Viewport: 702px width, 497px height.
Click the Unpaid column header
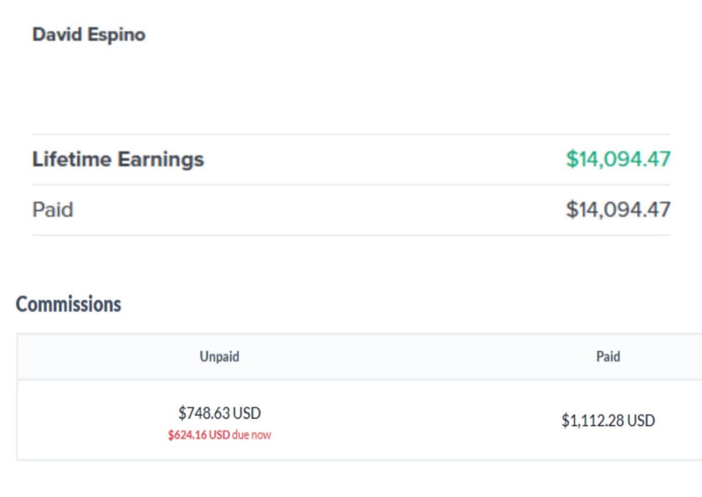[x=219, y=357]
